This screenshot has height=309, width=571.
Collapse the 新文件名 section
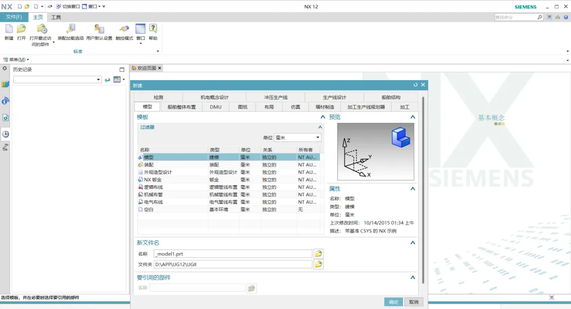pyautogui.click(x=412, y=243)
